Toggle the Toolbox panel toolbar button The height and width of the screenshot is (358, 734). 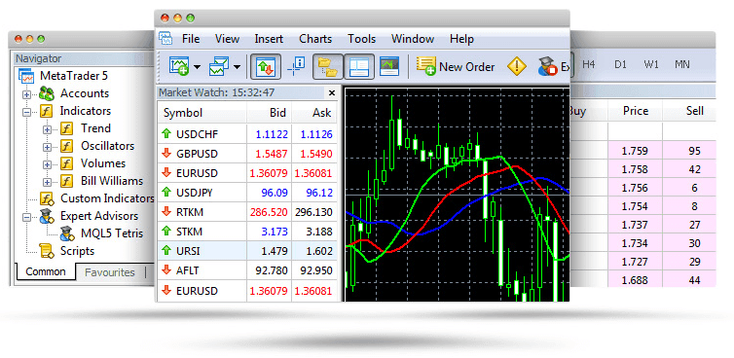tap(359, 66)
